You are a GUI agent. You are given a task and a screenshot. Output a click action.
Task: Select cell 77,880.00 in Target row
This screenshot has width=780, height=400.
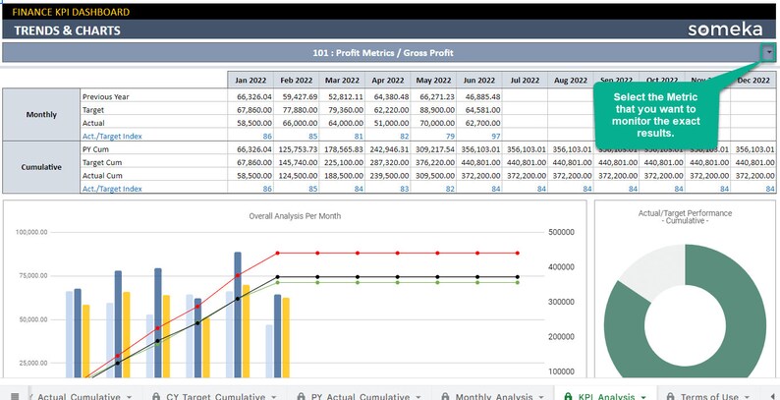point(296,109)
